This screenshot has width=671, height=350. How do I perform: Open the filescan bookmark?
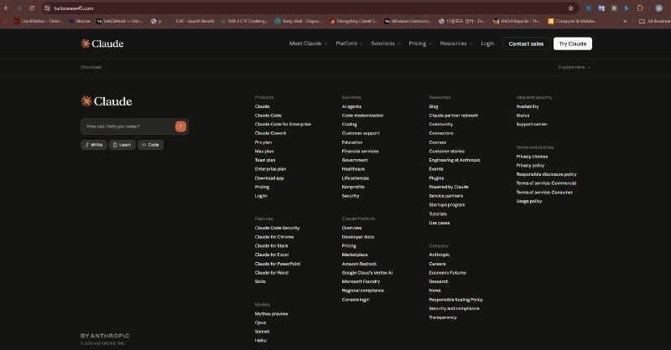coord(80,21)
